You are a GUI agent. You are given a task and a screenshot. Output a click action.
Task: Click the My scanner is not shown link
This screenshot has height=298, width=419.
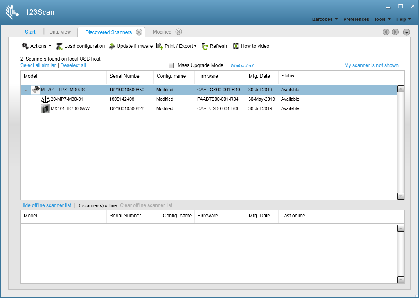[373, 65]
